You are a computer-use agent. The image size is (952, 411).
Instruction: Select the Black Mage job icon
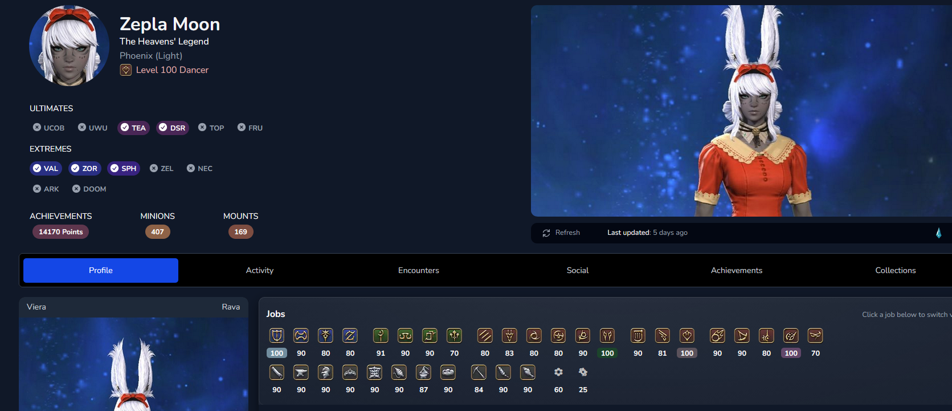click(x=717, y=335)
